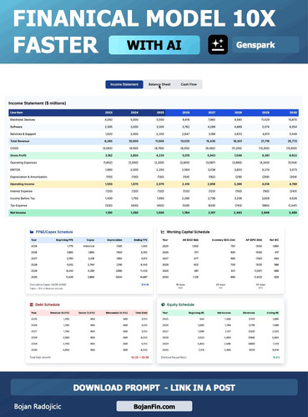
Task: Click the 'PP&E/Capex Schedule' heading text
Action: pos(54,232)
